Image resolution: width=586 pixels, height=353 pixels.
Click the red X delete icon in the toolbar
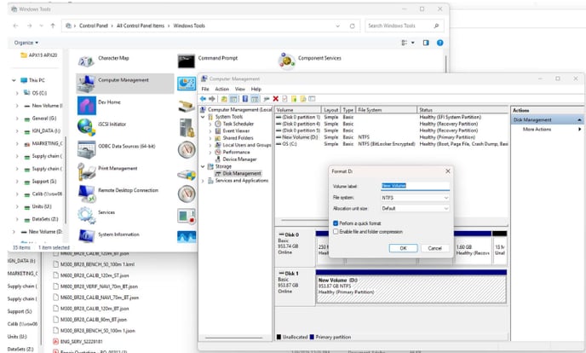[275, 99]
